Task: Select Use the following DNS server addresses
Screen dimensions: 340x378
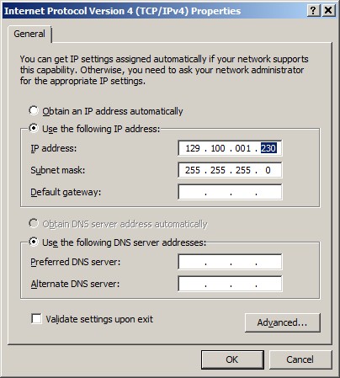Action: (x=34, y=242)
